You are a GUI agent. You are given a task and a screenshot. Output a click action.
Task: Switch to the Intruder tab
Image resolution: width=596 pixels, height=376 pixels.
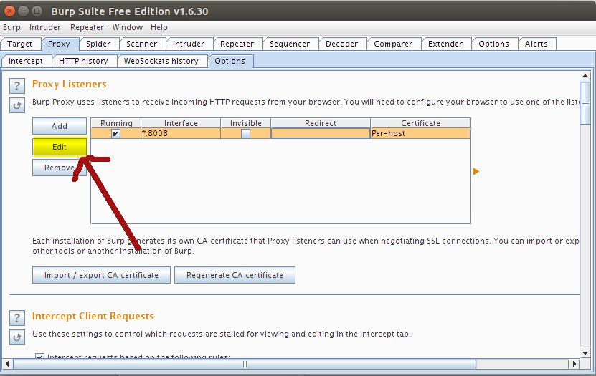pos(189,44)
